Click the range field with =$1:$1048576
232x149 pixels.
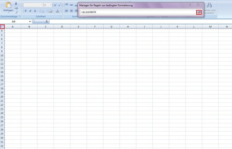(x=138, y=12)
